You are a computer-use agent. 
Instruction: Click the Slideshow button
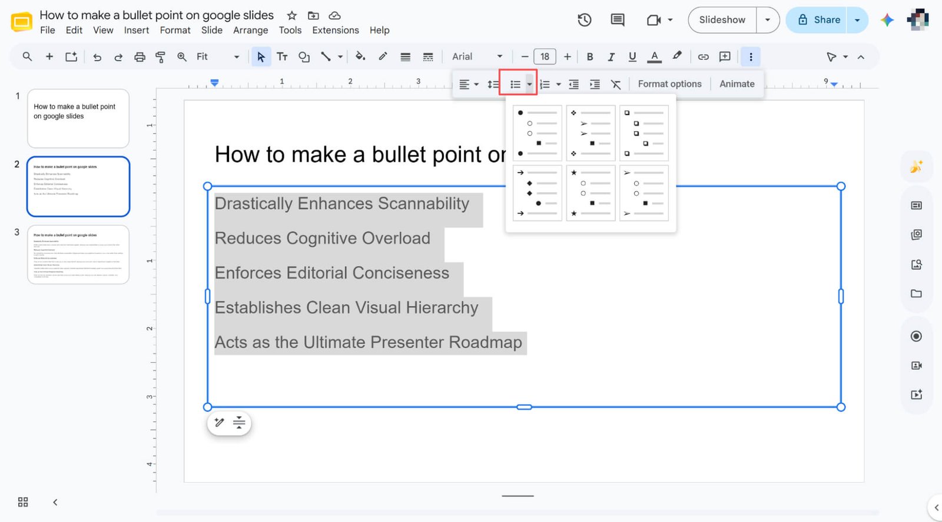click(x=722, y=20)
